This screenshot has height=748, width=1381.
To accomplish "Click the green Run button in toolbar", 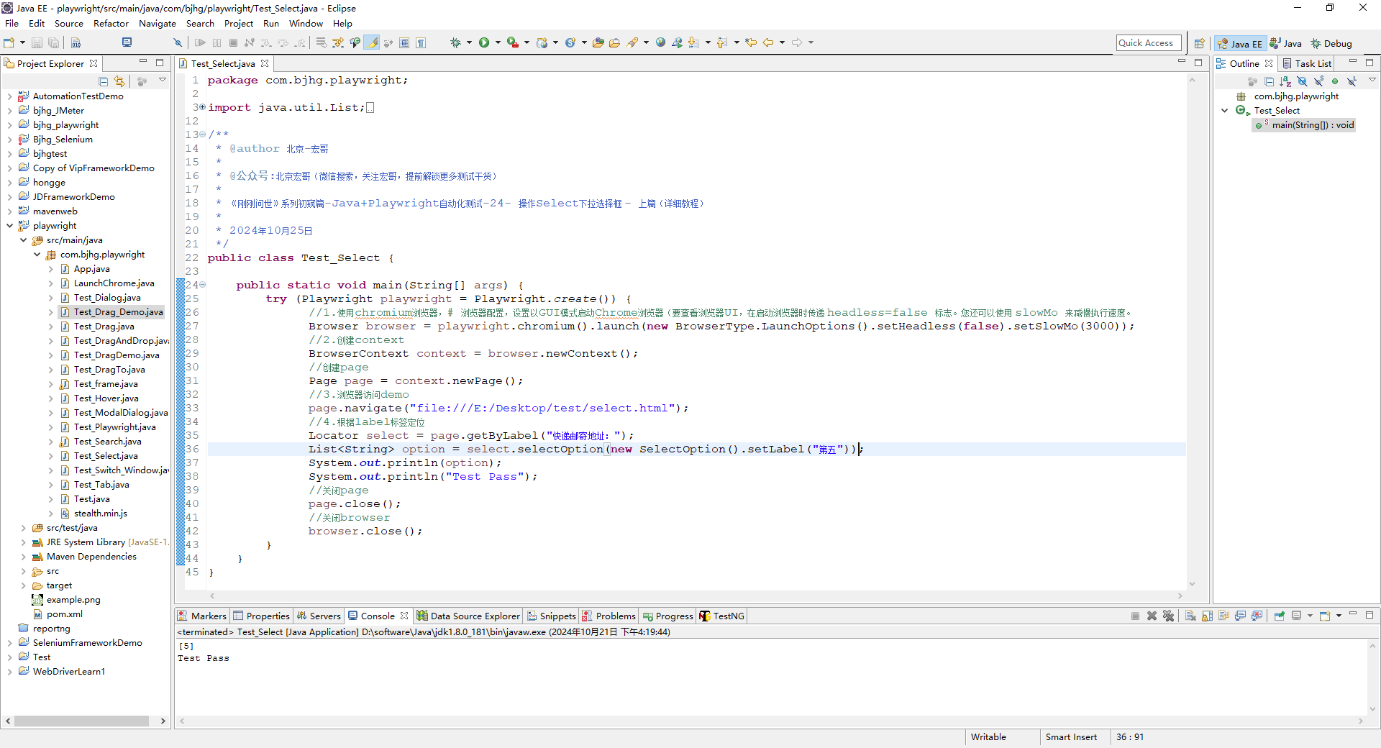I will click(x=484, y=42).
